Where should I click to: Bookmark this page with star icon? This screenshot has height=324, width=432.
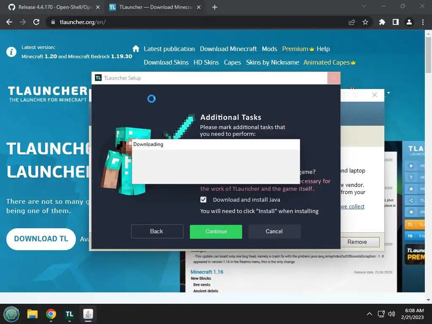click(x=365, y=22)
